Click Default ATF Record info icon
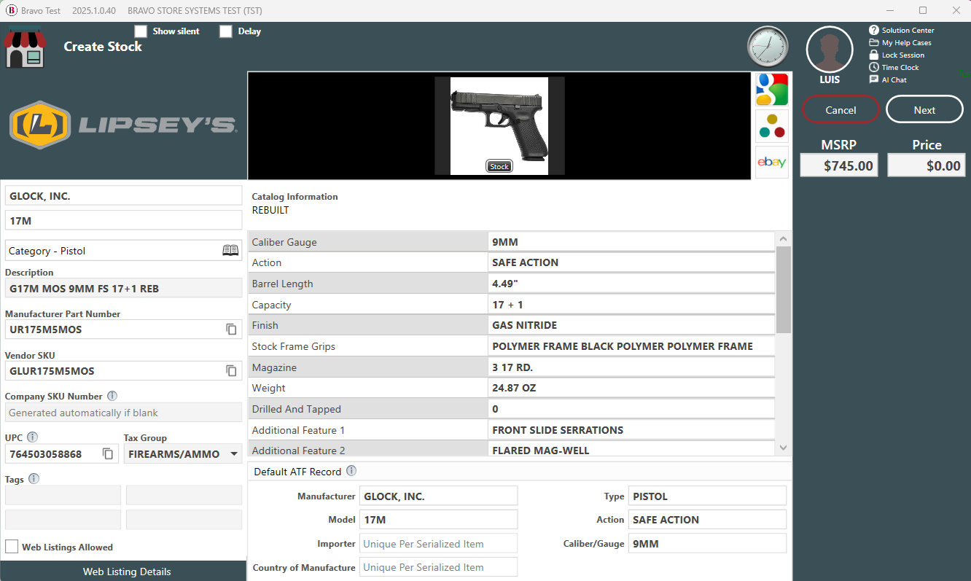Viewport: 971px width, 581px height. pyautogui.click(x=351, y=471)
